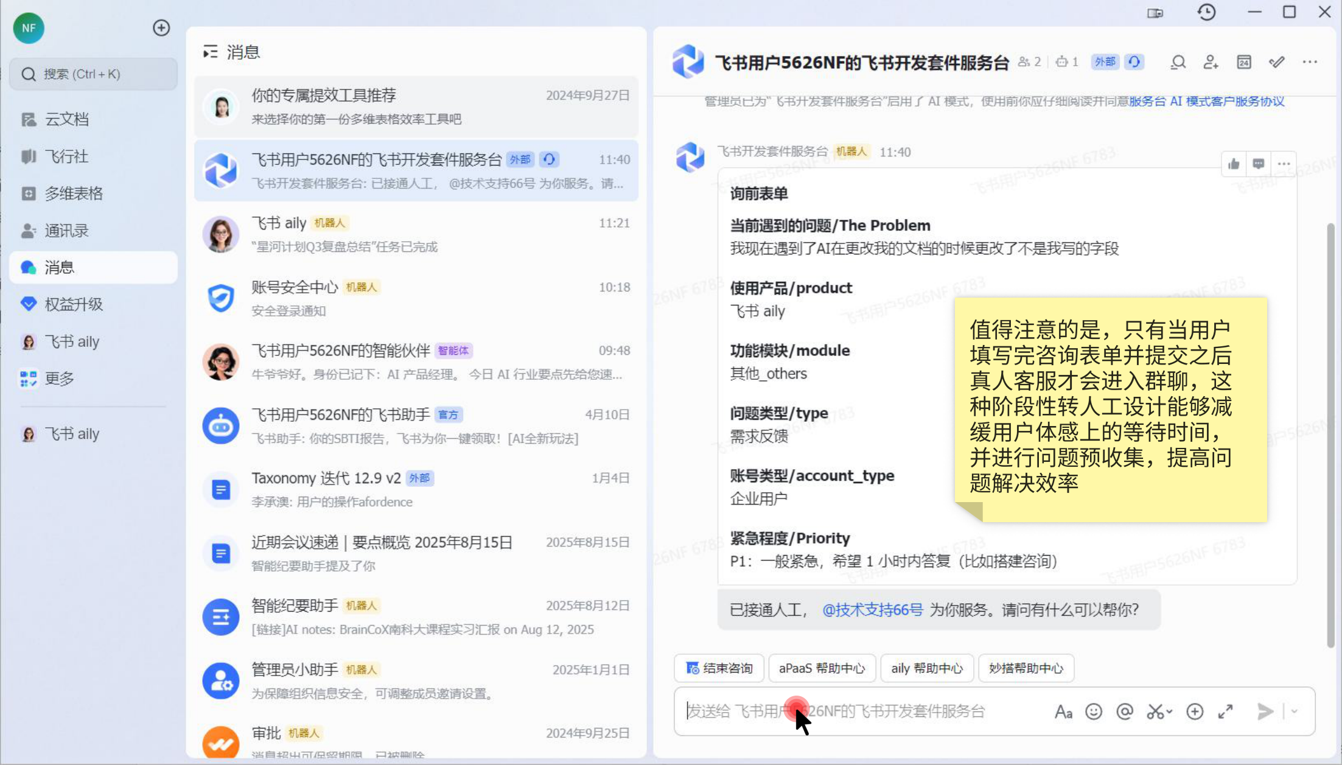Screen dimensions: 1342x765
Task: Reply to the 询前表单 message
Action: (x=1259, y=164)
